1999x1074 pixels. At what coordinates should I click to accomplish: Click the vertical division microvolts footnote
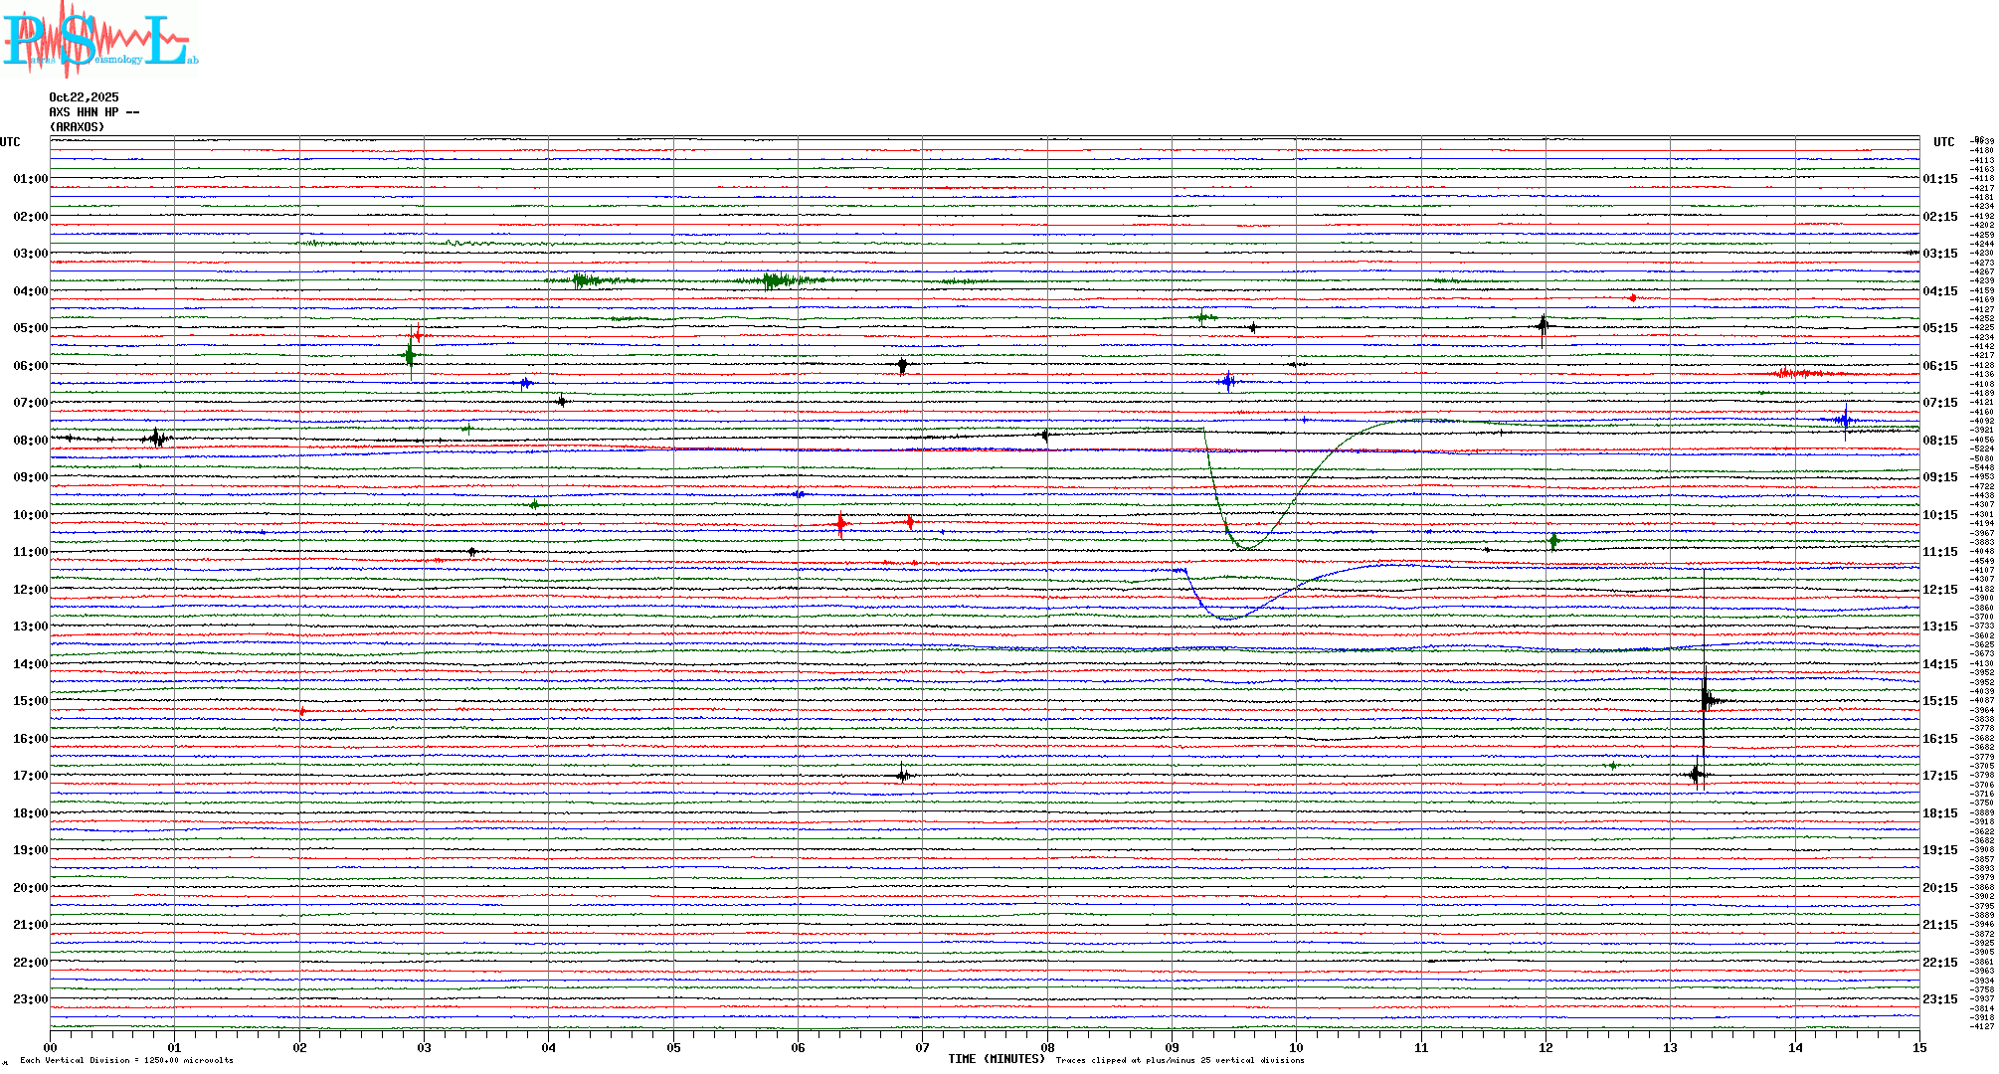pyautogui.click(x=126, y=1060)
